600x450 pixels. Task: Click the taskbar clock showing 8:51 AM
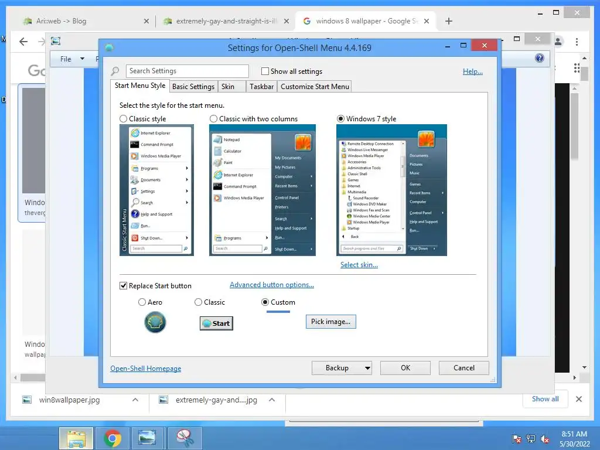(574, 439)
